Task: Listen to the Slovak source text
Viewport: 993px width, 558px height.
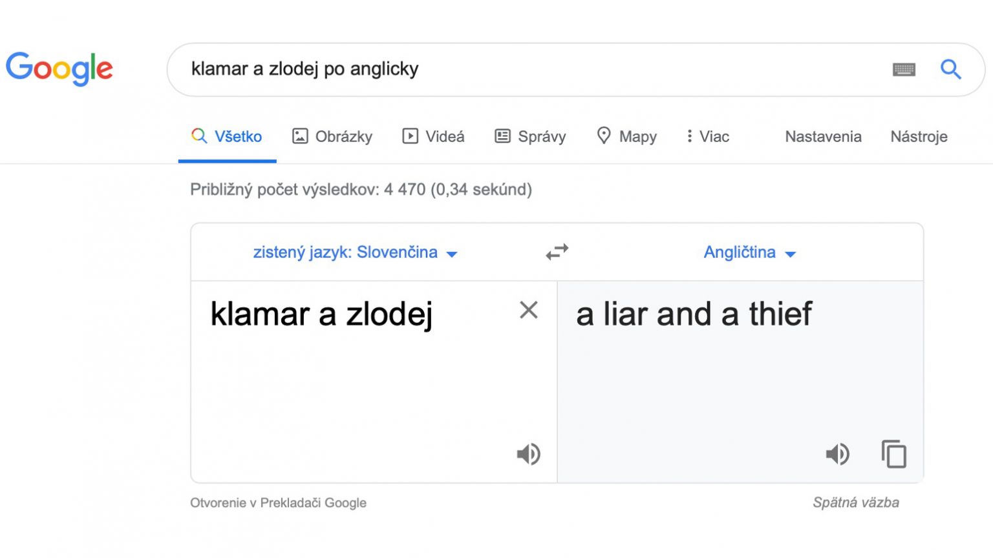Action: pyautogui.click(x=528, y=454)
